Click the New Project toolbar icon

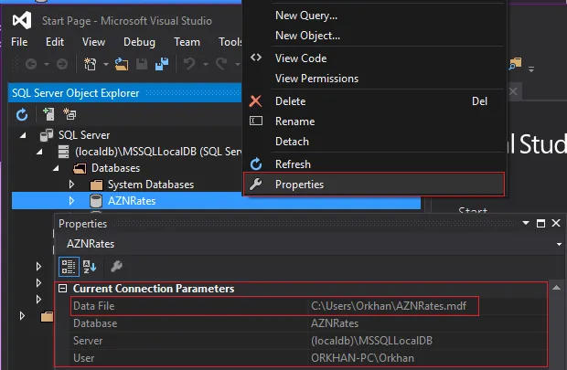point(90,64)
